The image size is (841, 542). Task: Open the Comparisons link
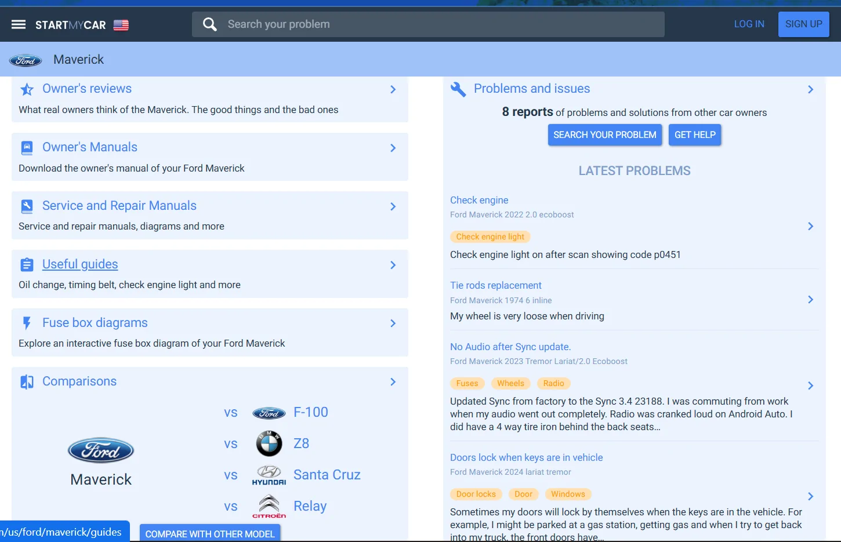(x=79, y=381)
